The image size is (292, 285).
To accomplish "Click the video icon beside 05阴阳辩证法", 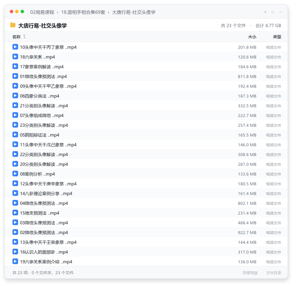I will [x=15, y=135].
